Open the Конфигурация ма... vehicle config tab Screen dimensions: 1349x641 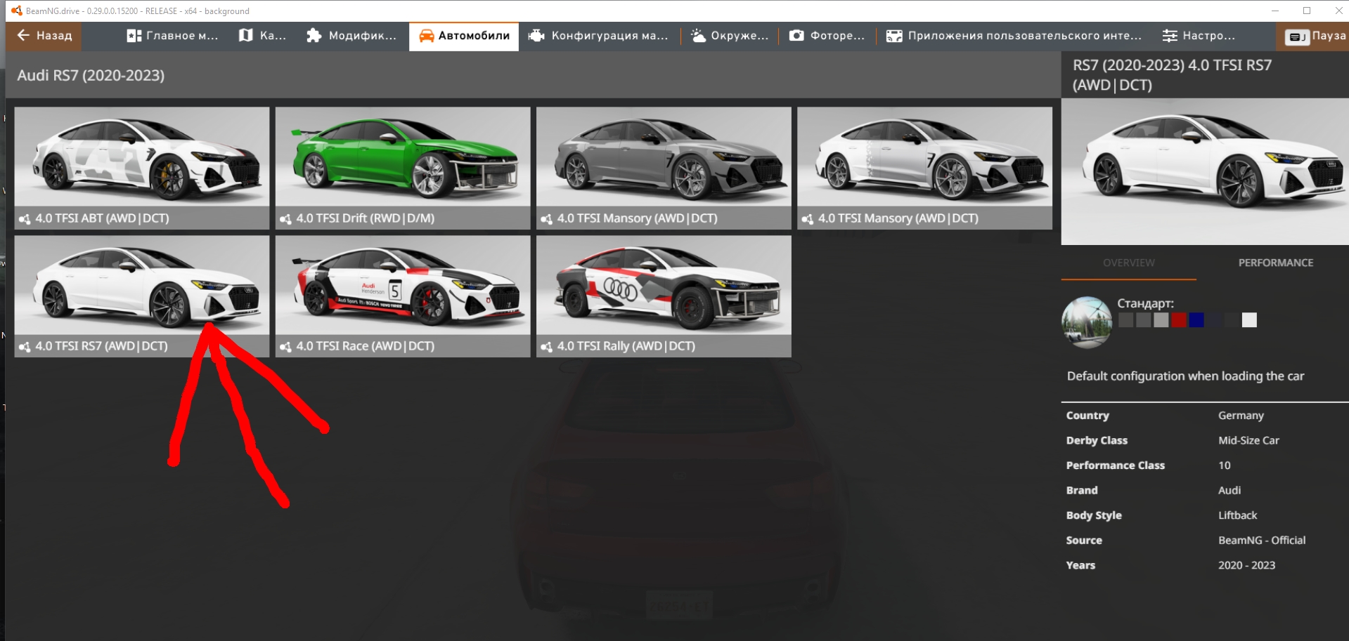click(x=598, y=36)
